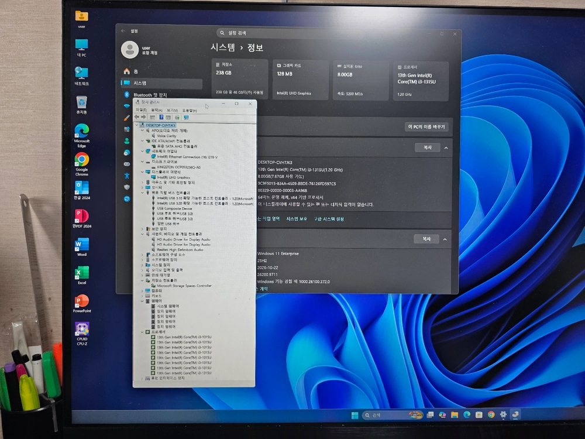Open 한PDF 2024 desktop icon
Image resolution: width=585 pixels, height=439 pixels.
pos(82,219)
